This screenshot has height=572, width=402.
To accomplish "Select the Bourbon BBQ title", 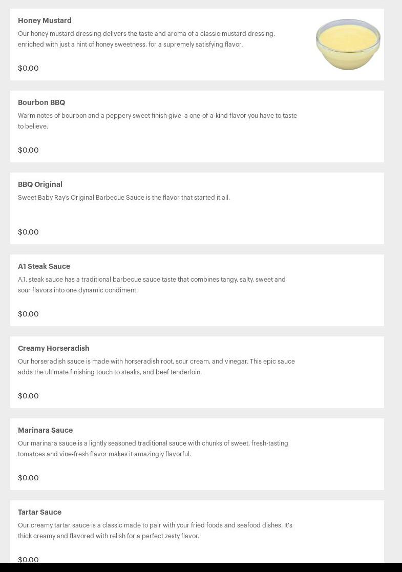I will coord(41,102).
